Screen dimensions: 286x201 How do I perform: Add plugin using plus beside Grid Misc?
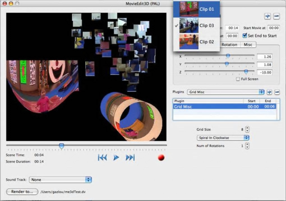(269, 92)
